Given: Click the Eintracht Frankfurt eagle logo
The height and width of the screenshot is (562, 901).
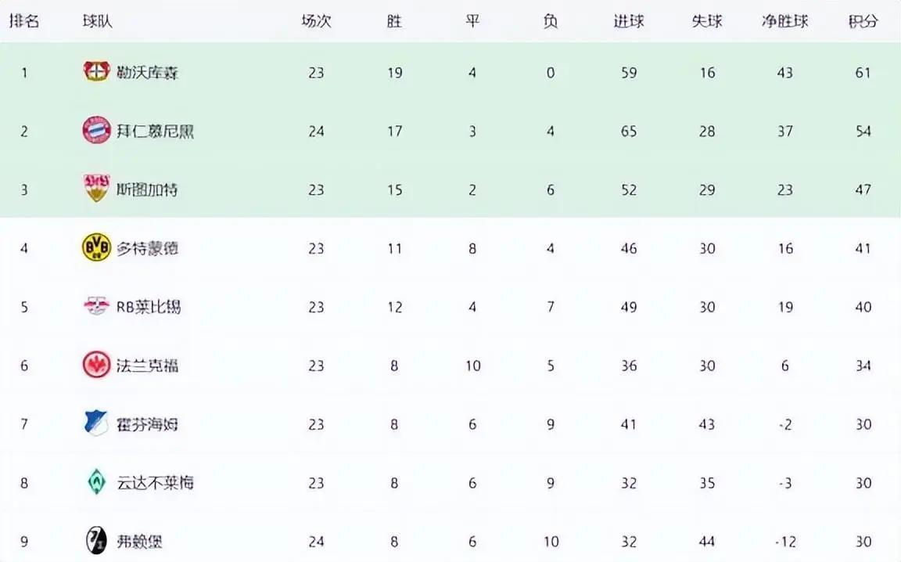Looking at the screenshot, I should click(96, 366).
